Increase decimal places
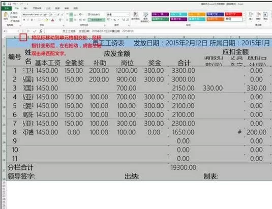The height and width of the screenshot is (209, 272). [124, 20]
